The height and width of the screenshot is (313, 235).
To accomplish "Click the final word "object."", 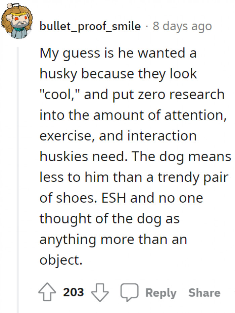I will click(61, 260).
